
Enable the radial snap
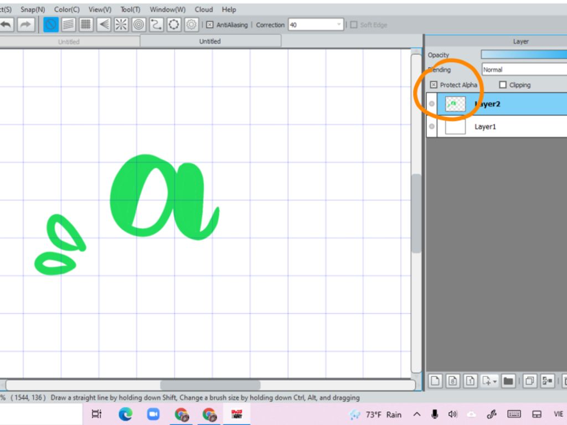tap(121, 24)
